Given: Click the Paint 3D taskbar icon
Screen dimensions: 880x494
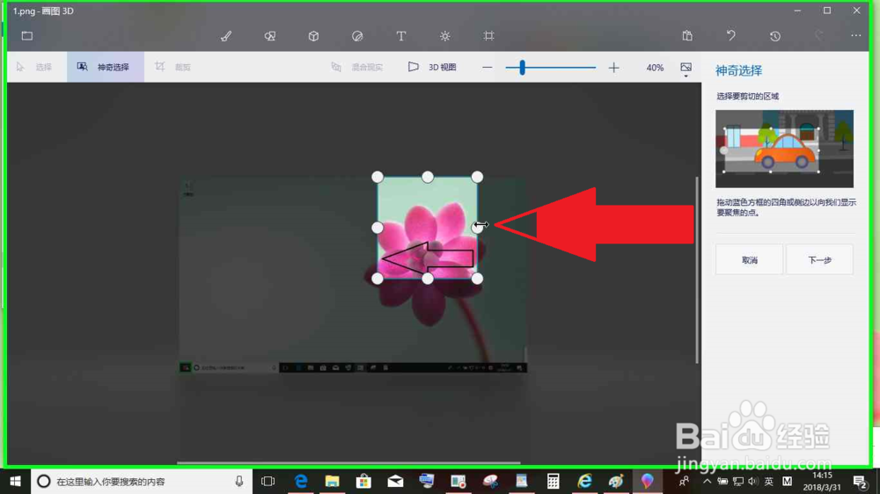Looking at the screenshot, I should [647, 481].
